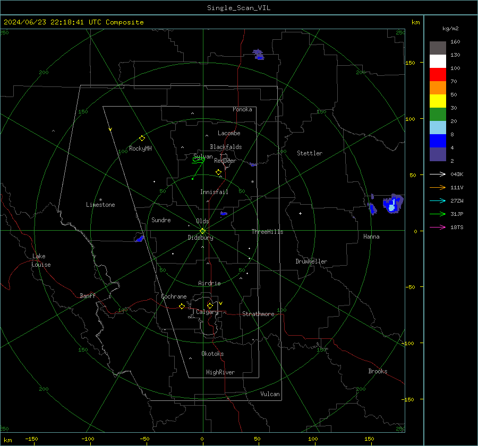
Task: Click the Sundre city label
Action: pyautogui.click(x=161, y=220)
